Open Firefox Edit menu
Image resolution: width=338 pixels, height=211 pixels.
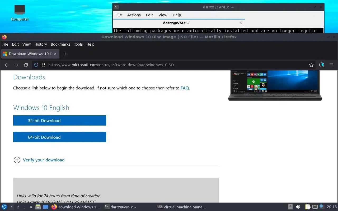point(15,44)
